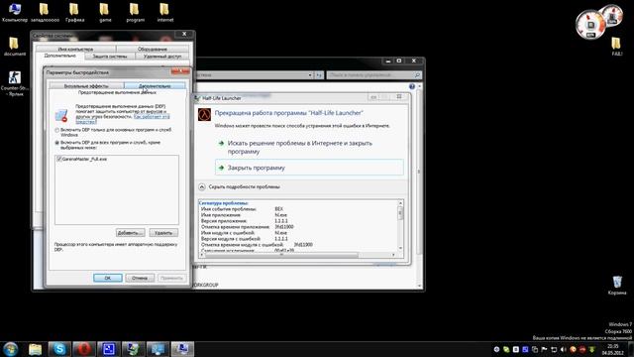
Task: Click the blue square app taskbar icon
Action: pos(108,349)
